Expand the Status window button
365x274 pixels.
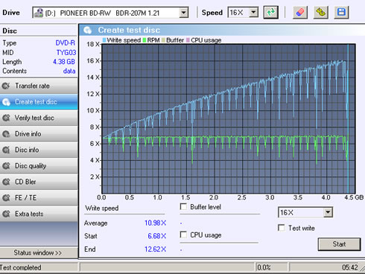coord(39,252)
